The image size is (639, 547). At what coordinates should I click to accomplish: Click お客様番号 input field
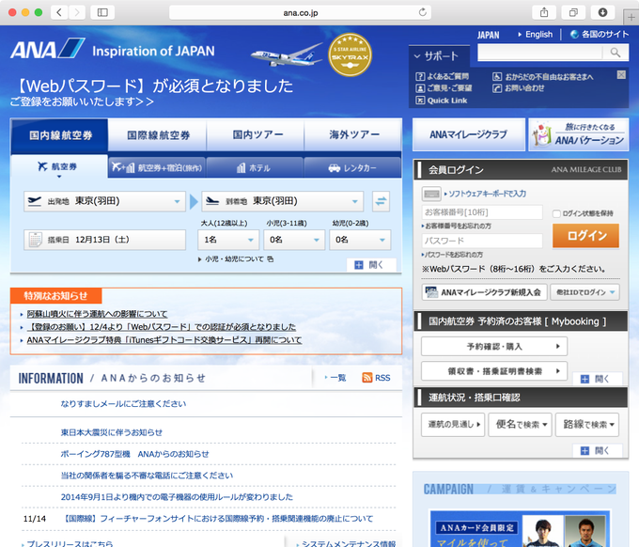coord(482,212)
